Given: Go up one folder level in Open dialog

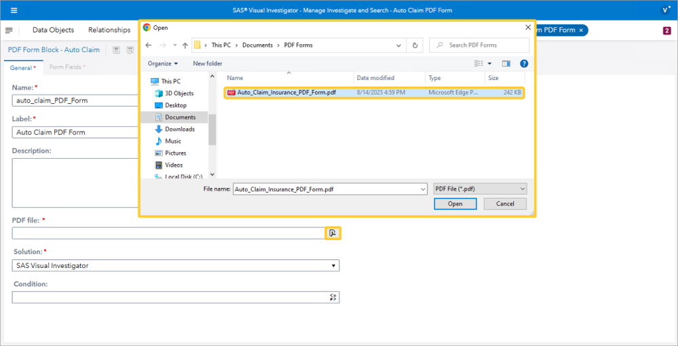Looking at the screenshot, I should [185, 45].
